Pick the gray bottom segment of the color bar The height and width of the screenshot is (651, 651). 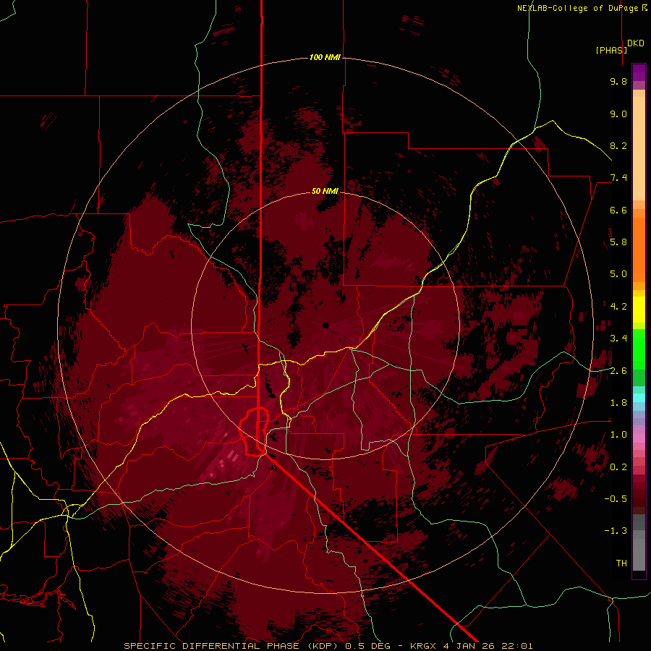coord(639,554)
